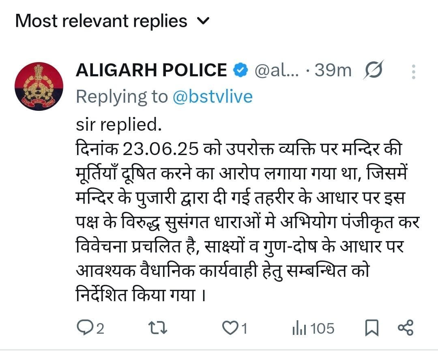
Task: Open the view analytics bar-chart icon
Action: tap(299, 328)
